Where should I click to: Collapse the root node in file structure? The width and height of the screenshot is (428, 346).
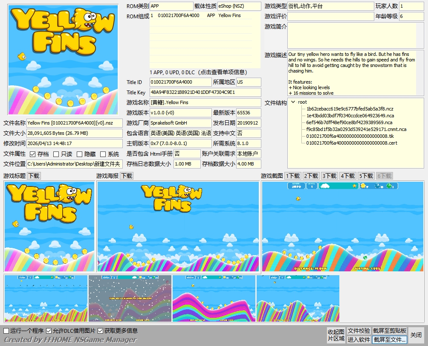click(x=293, y=102)
